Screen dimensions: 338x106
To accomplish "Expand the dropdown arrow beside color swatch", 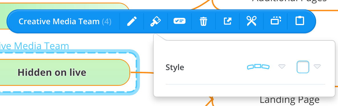I will (x=317, y=67).
